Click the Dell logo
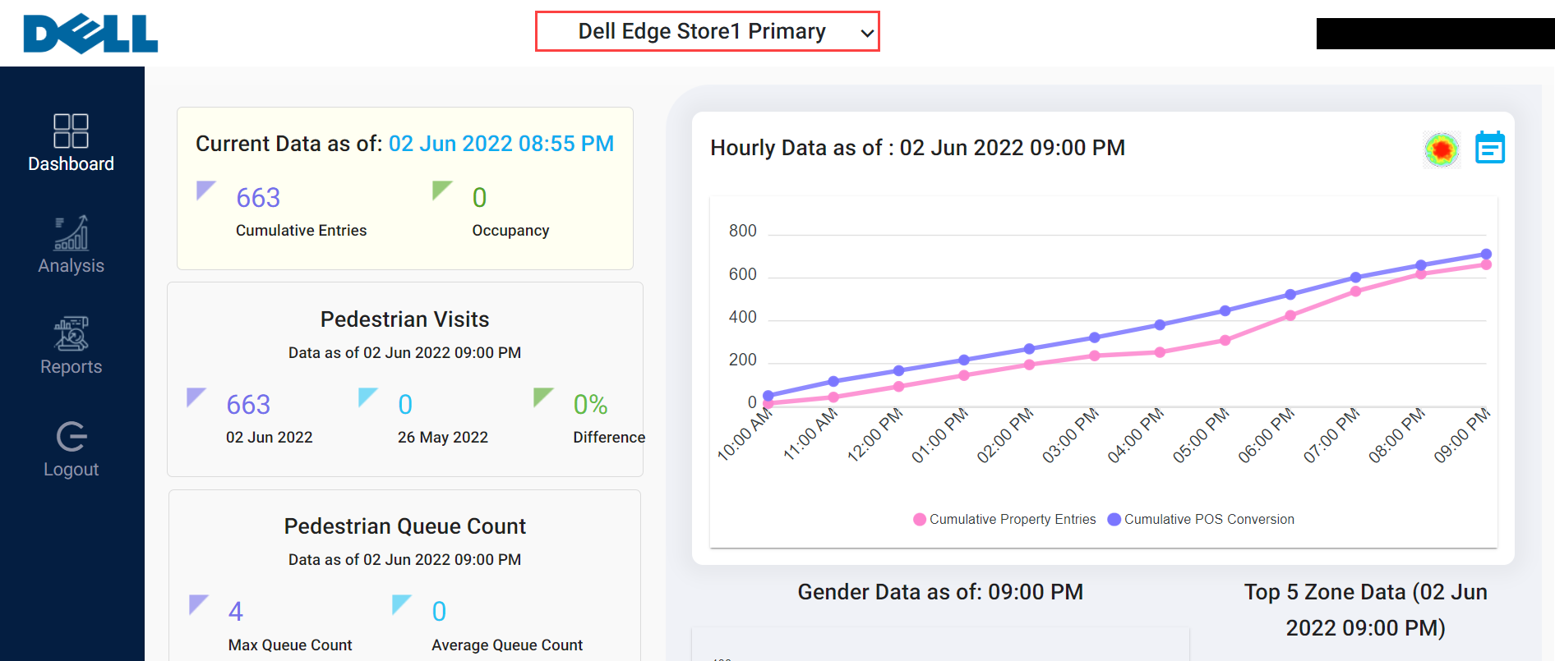This screenshot has height=661, width=1555. click(90, 34)
